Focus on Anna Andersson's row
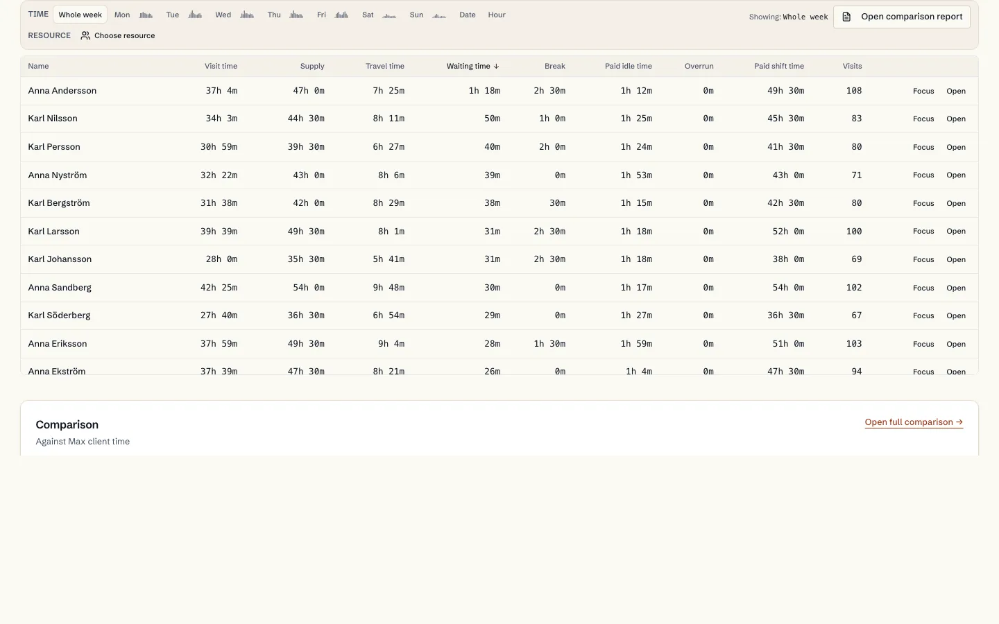 click(923, 91)
